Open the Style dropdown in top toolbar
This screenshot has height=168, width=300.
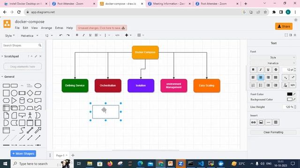click(9, 35)
